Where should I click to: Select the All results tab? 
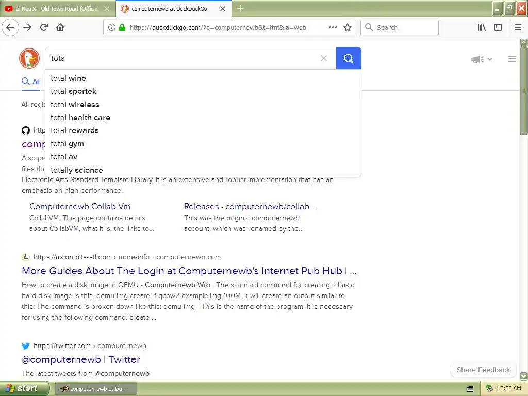coord(30,81)
